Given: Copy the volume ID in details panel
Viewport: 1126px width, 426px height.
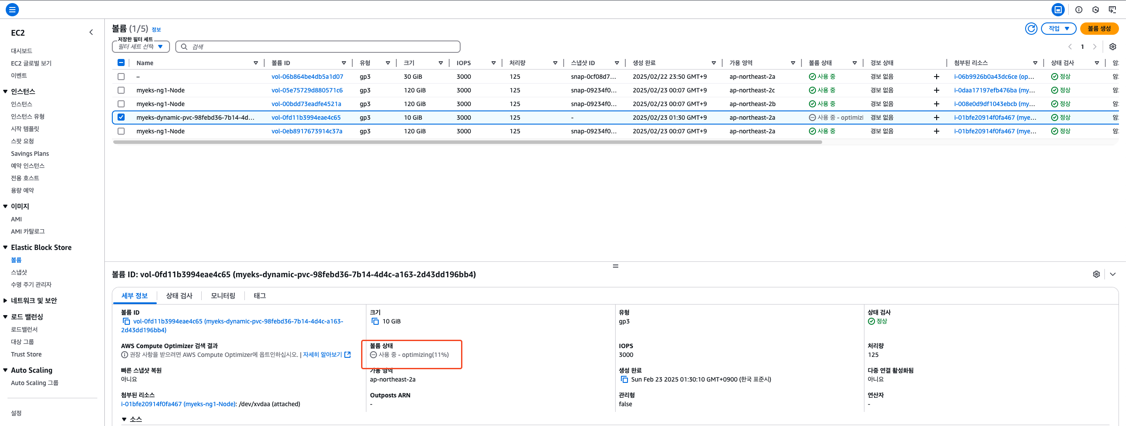Looking at the screenshot, I should click(x=126, y=321).
